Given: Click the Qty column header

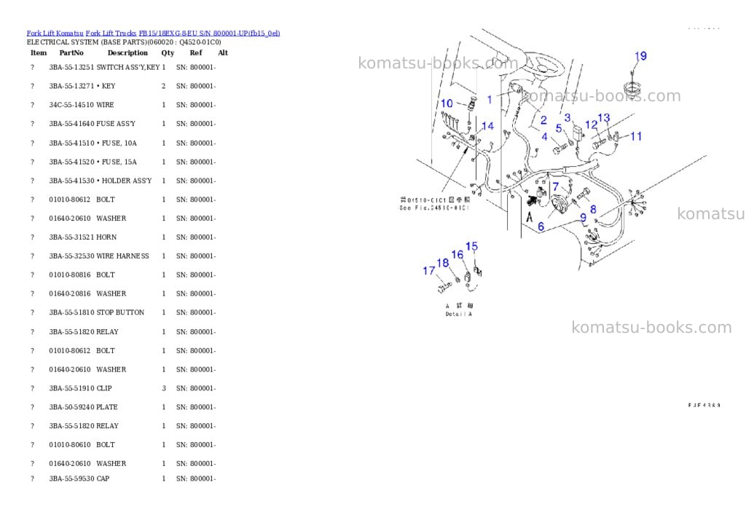Looking at the screenshot, I should click(x=168, y=53).
